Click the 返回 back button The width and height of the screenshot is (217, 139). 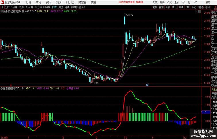coord(207,7)
